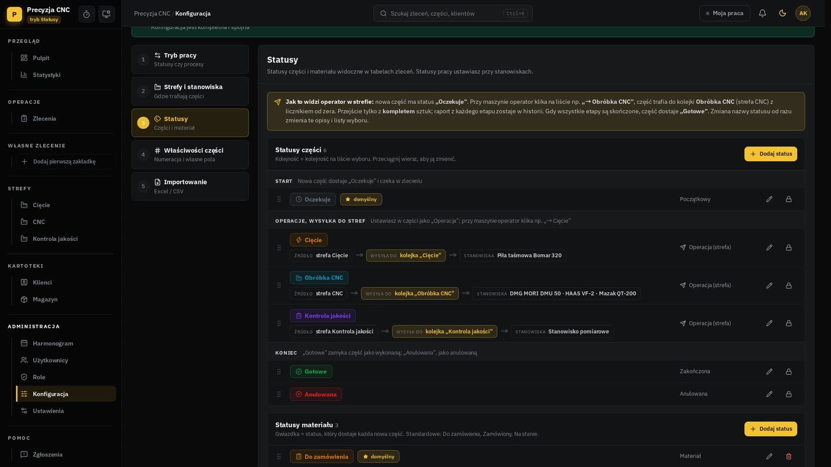Toggle dark mode moon icon

tap(783, 13)
